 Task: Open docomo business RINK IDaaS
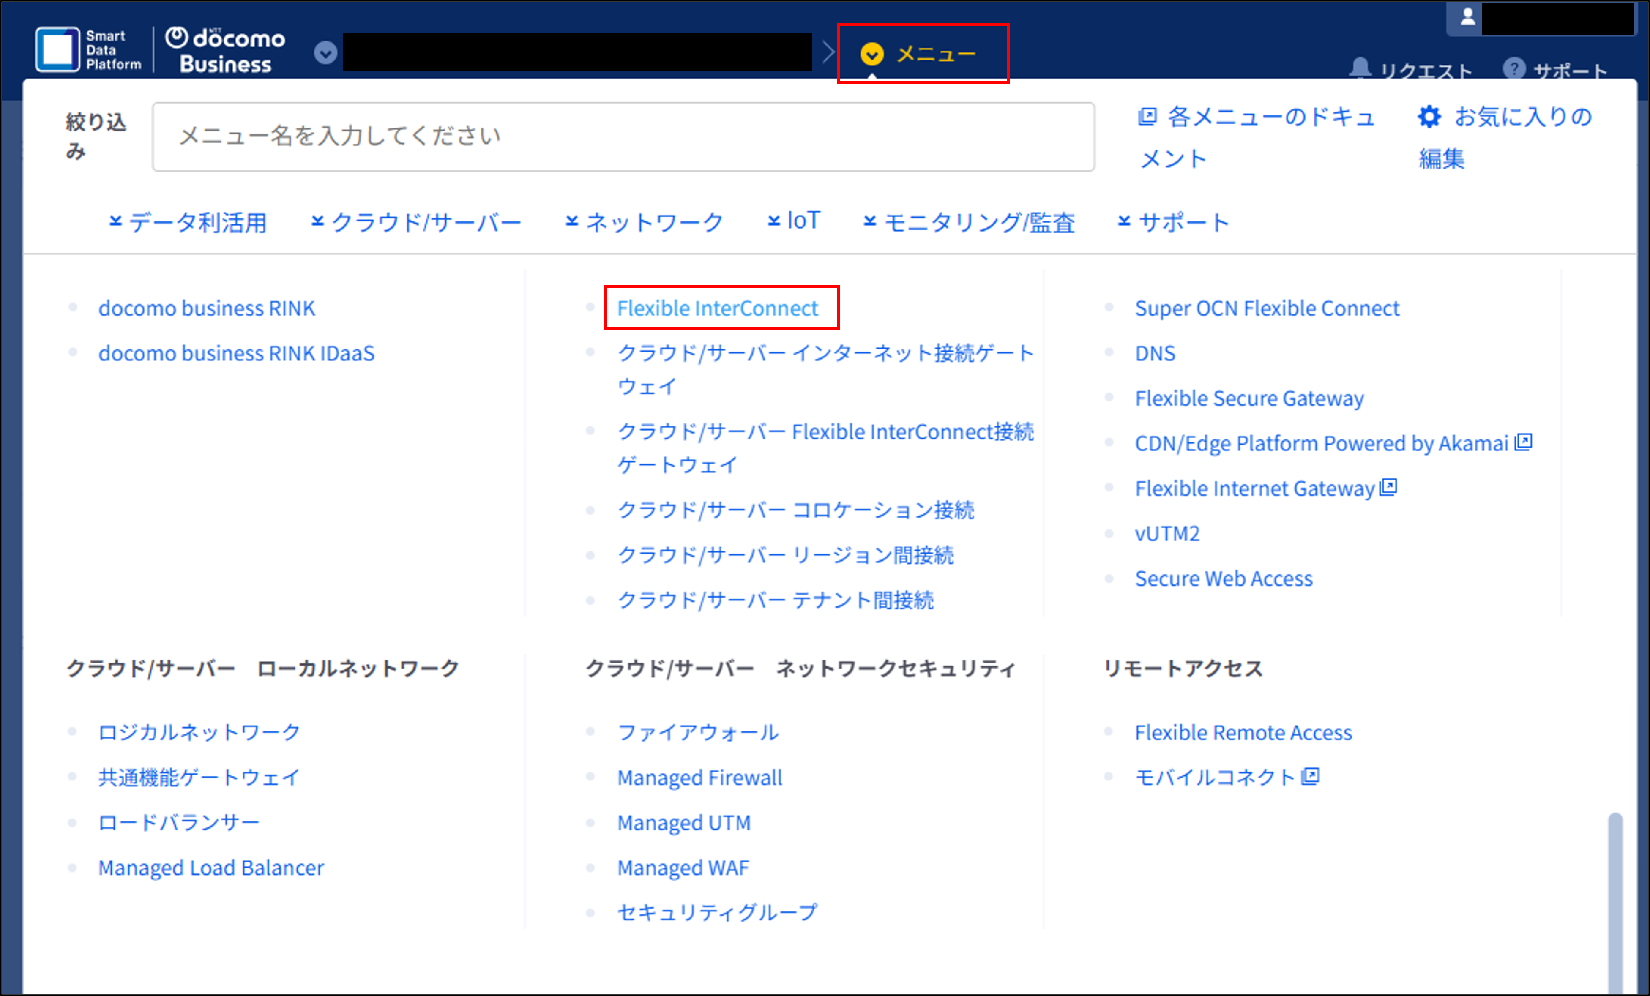click(236, 353)
